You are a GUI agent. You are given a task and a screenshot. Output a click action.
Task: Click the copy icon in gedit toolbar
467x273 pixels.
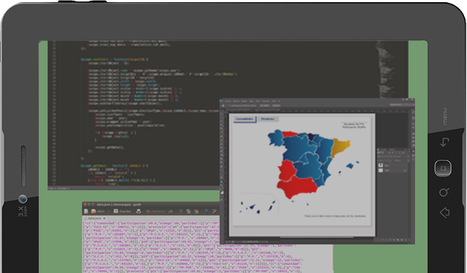(x=188, y=212)
